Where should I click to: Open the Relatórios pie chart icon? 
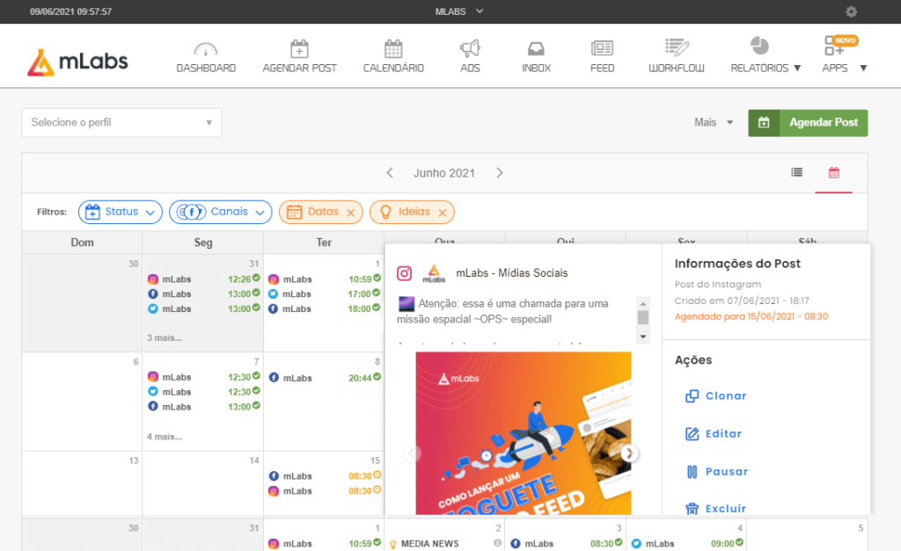[x=759, y=46]
